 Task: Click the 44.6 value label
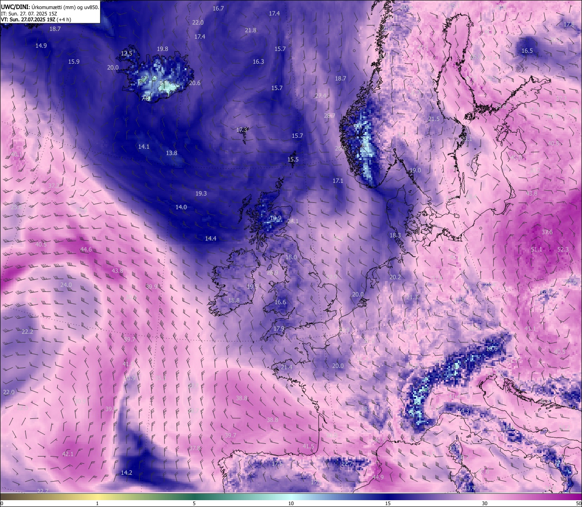click(x=85, y=249)
